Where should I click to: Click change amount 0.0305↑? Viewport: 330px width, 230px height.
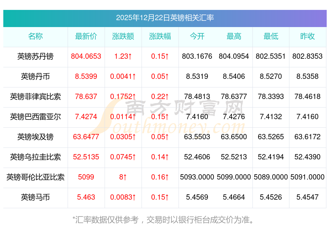[123, 137]
